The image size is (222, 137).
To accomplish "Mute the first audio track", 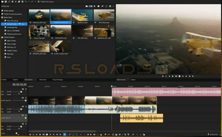I will (23, 89).
